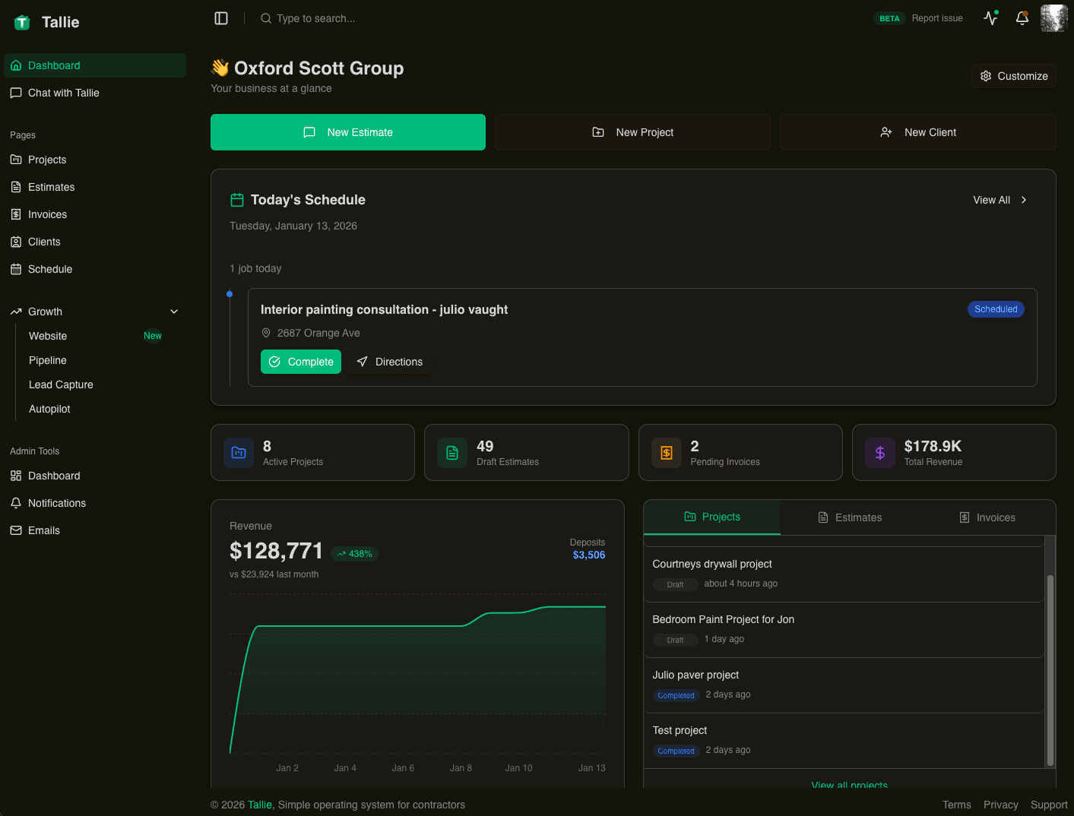Click the Customize gear icon
The width and height of the screenshot is (1074, 816).
coord(986,76)
